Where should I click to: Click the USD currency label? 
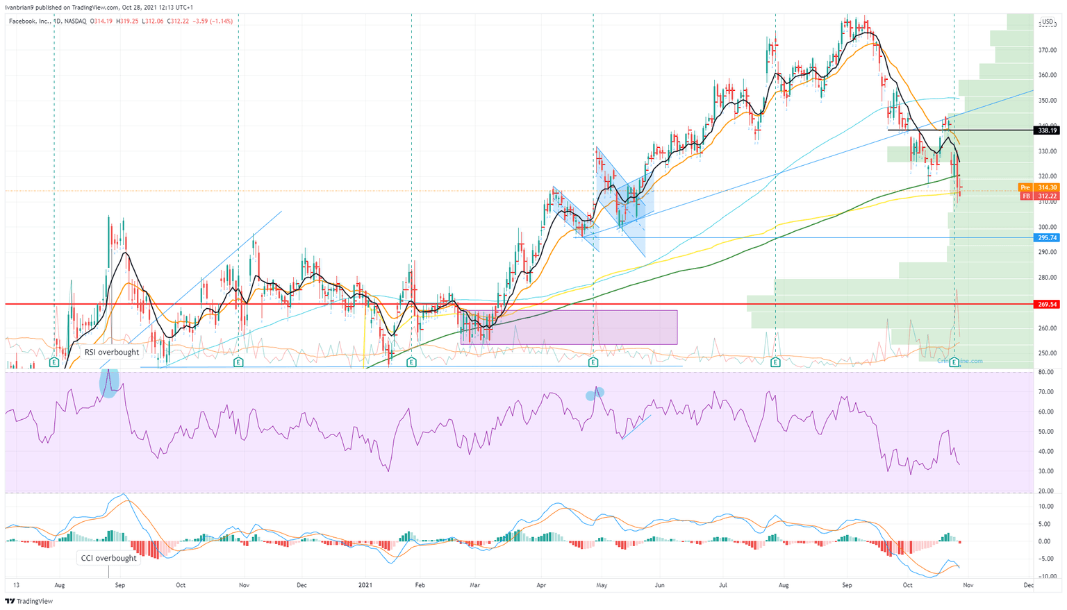(1046, 22)
